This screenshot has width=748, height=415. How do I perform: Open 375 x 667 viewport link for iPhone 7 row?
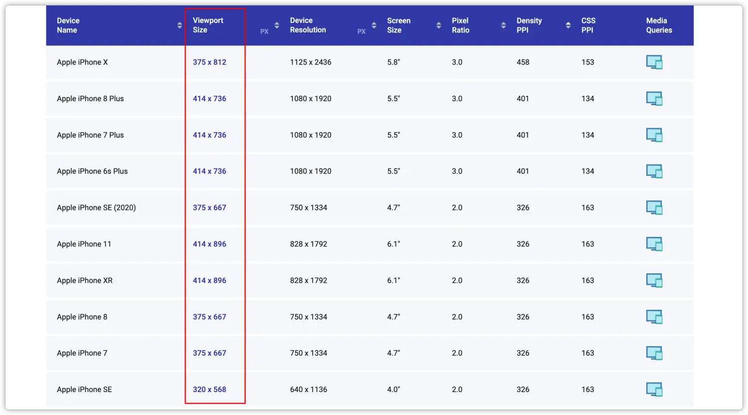pyautogui.click(x=209, y=353)
